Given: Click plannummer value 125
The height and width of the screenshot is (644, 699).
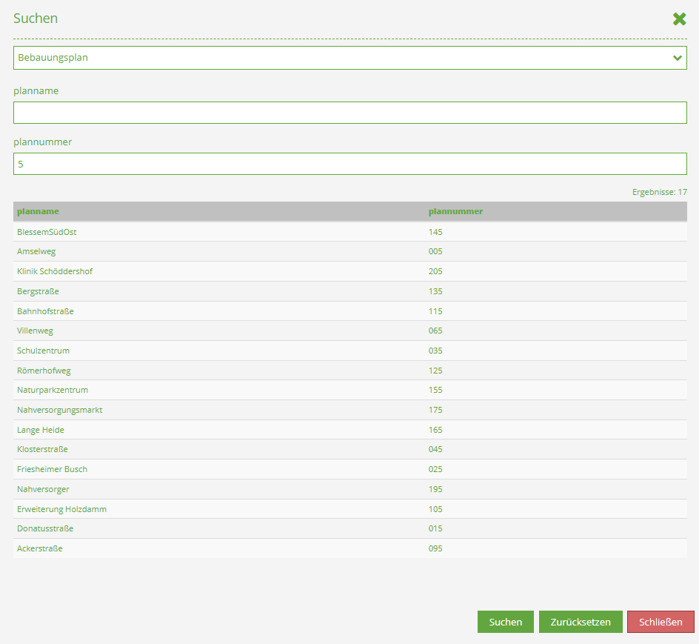Looking at the screenshot, I should point(435,371).
